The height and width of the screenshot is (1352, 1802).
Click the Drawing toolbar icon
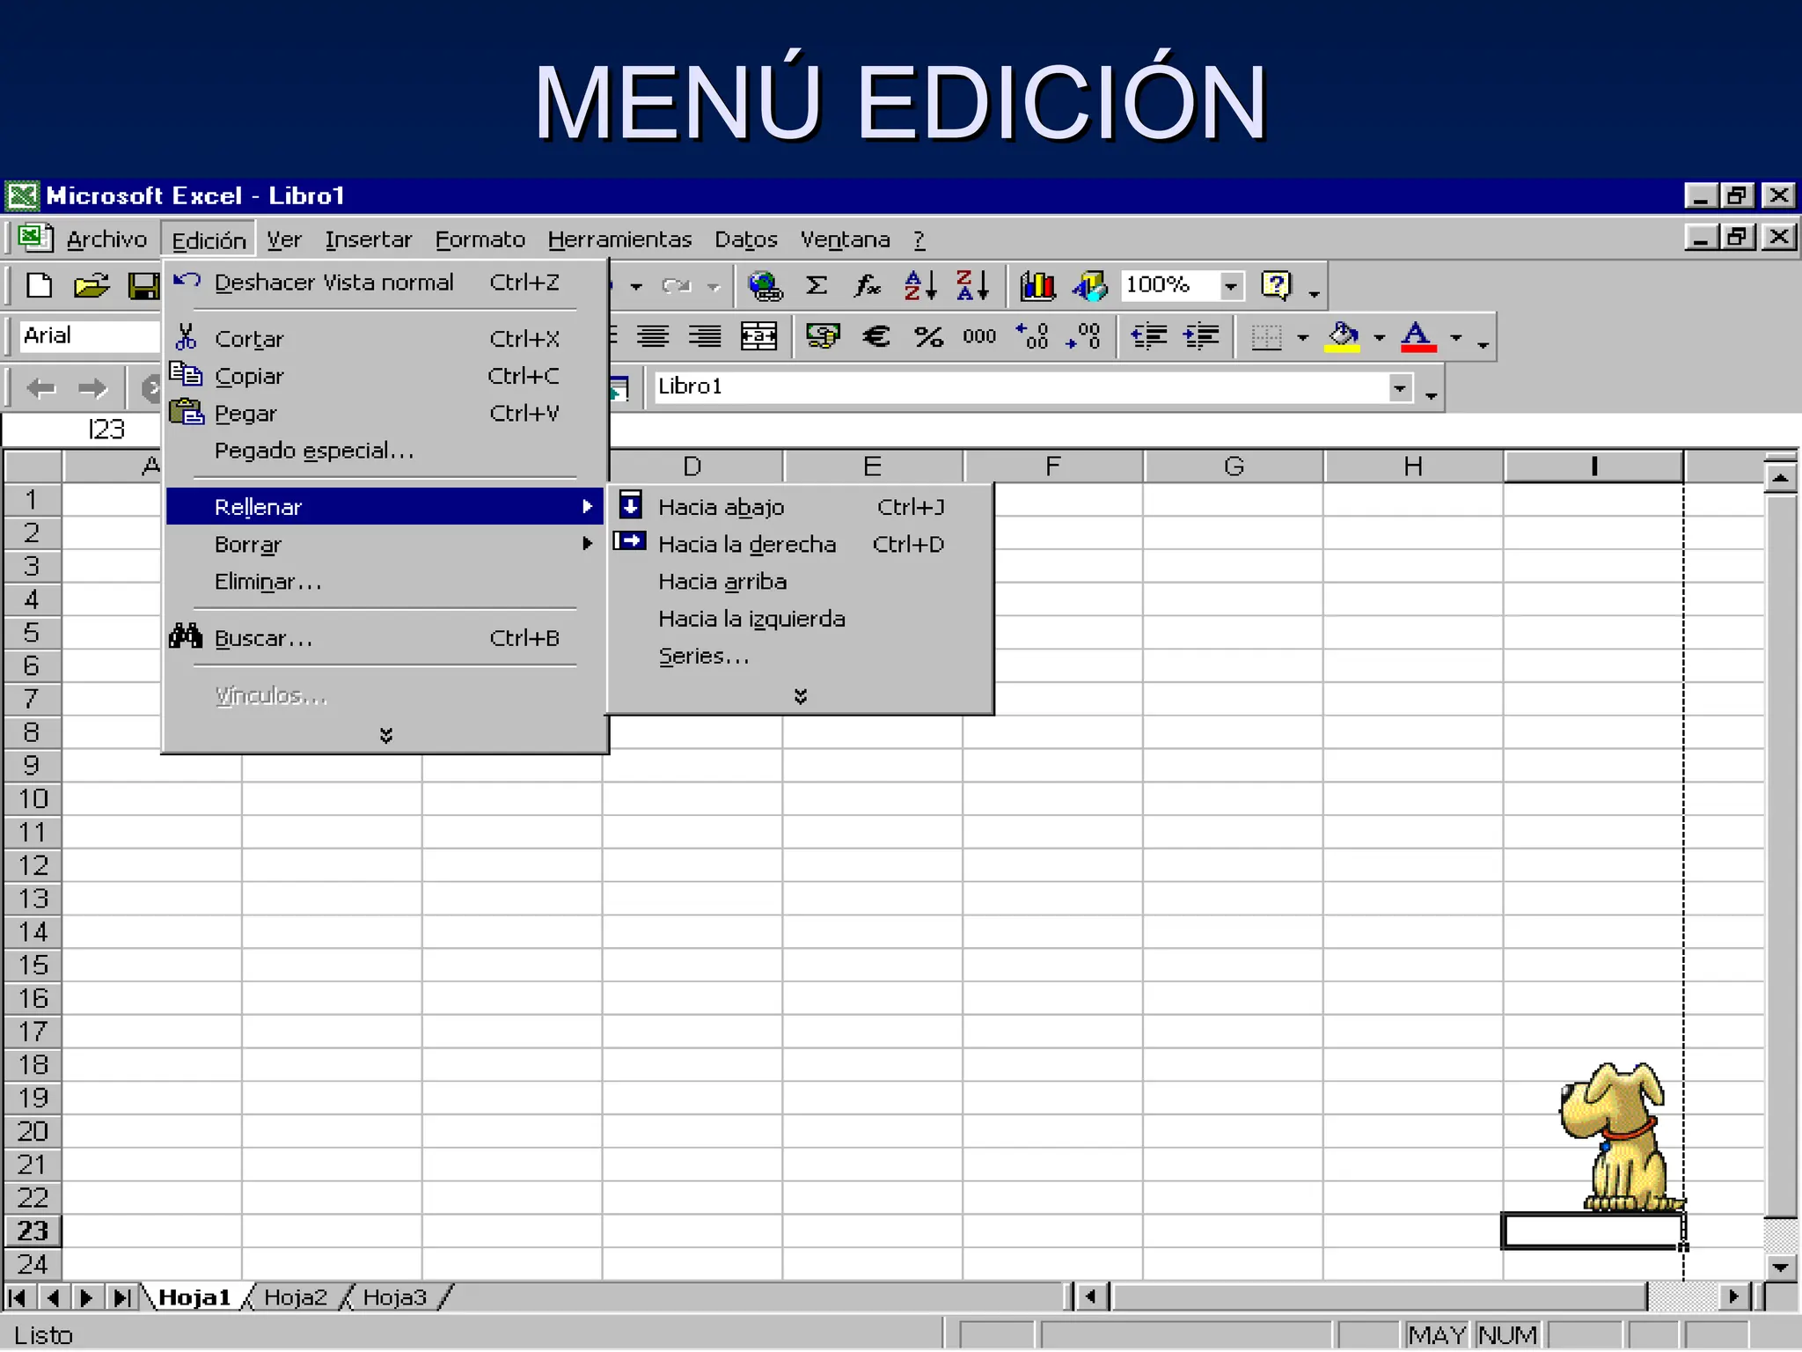click(1089, 285)
